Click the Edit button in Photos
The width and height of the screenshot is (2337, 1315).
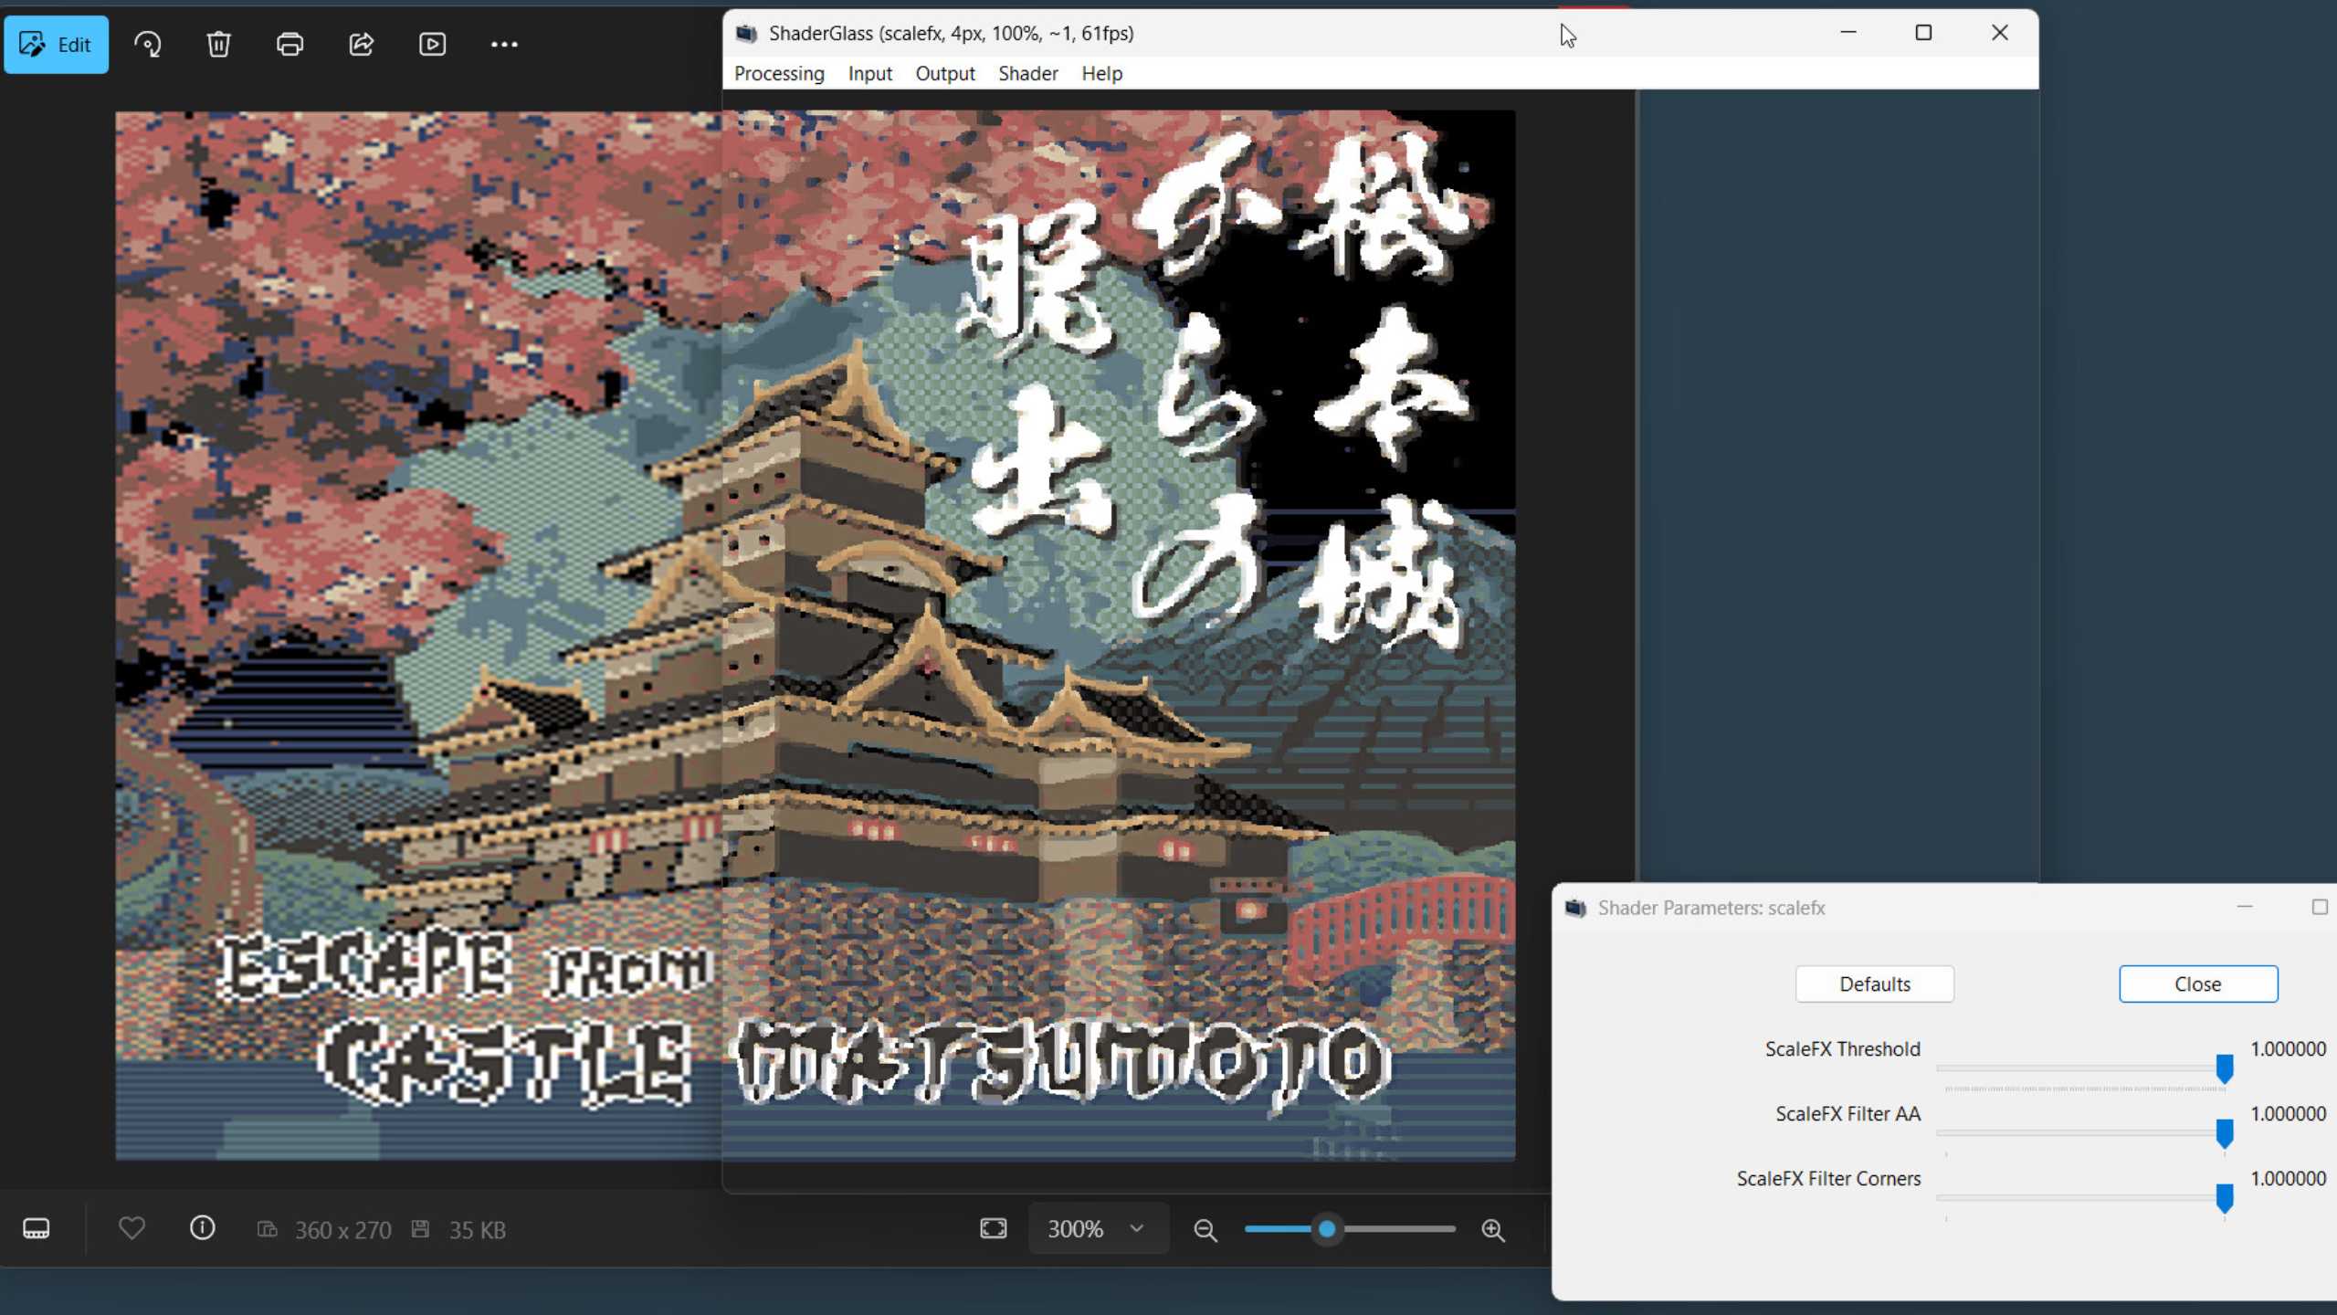tap(56, 44)
